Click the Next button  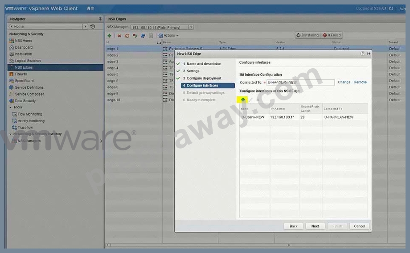(315, 226)
